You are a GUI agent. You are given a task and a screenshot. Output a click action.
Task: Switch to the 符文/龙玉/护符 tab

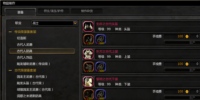click(x=53, y=11)
